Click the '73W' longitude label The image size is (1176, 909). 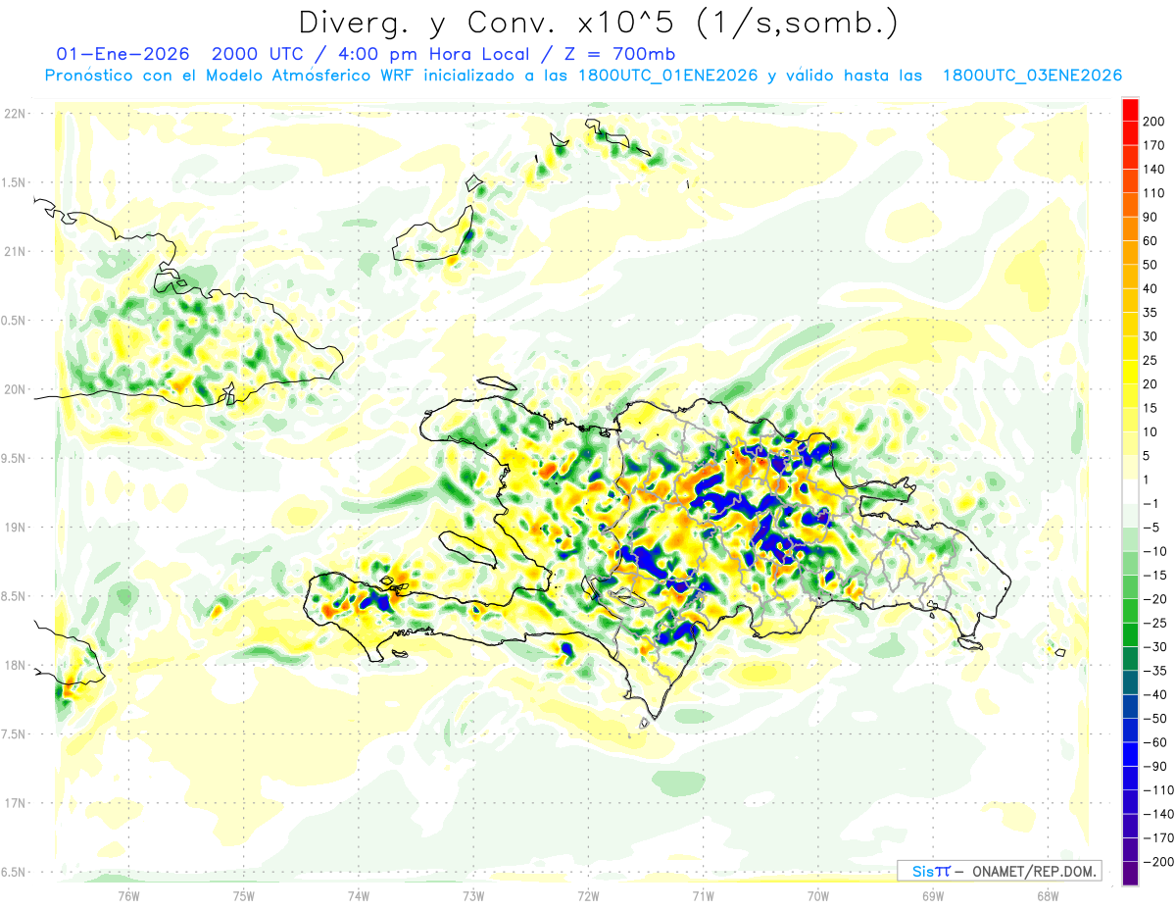pyautogui.click(x=473, y=896)
